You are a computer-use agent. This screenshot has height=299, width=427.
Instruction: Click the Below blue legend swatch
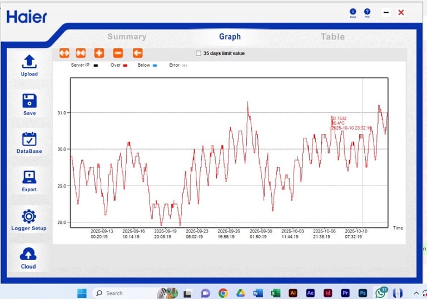click(155, 66)
